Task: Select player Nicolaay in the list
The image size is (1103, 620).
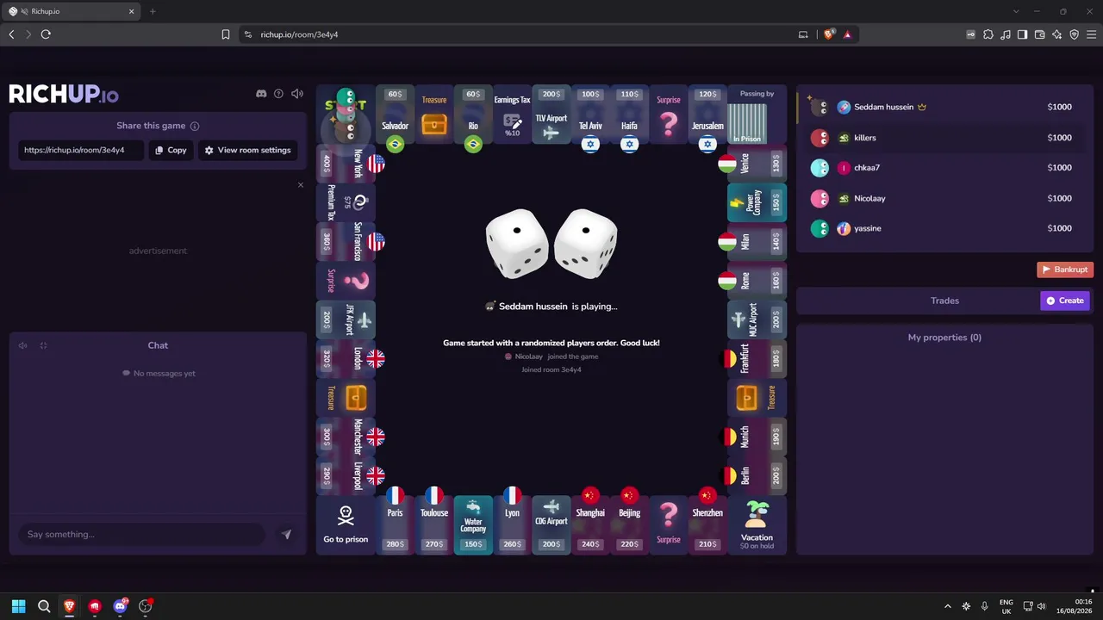Action: pyautogui.click(x=944, y=198)
